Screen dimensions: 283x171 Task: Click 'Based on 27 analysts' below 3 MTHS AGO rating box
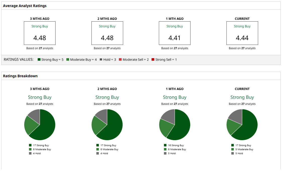click(x=40, y=48)
